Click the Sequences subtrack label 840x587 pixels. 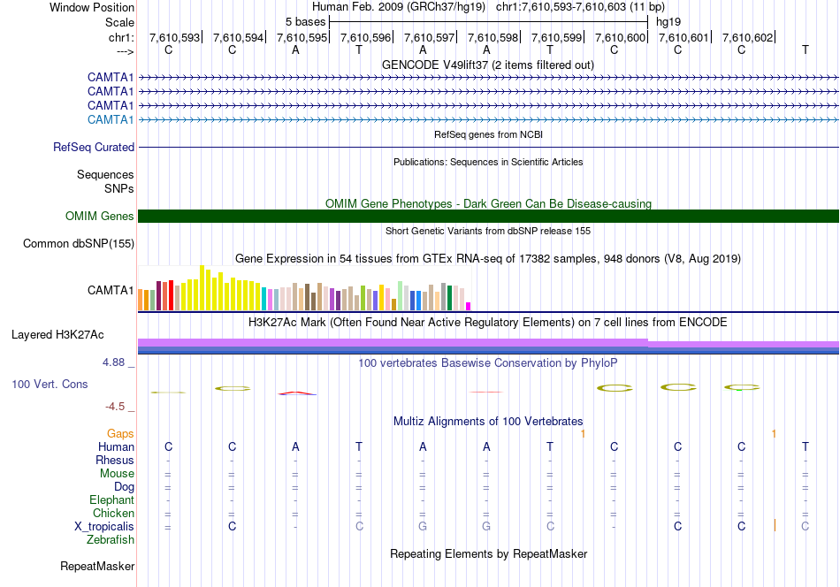coord(105,175)
